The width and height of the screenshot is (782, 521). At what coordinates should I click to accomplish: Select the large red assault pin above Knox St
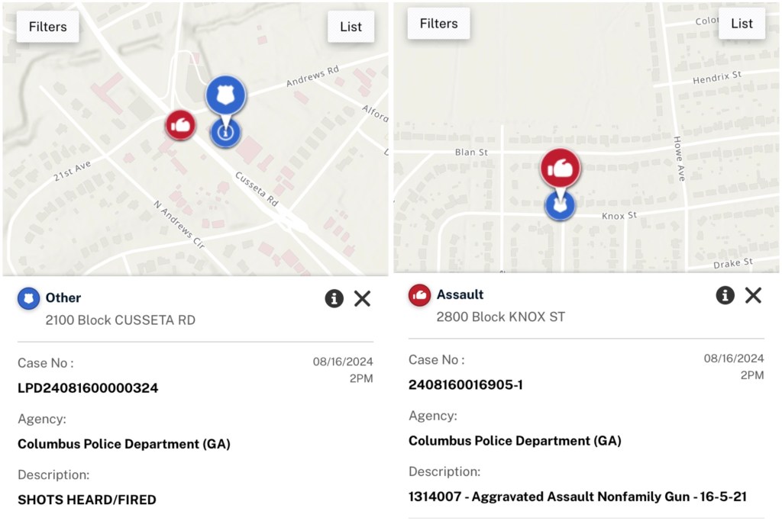(561, 169)
